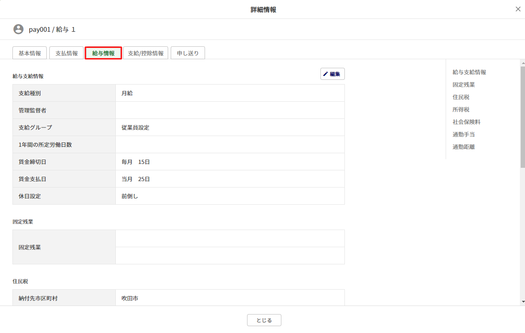
Task: Select 住民税 in the right side navigation
Action: coord(461,97)
